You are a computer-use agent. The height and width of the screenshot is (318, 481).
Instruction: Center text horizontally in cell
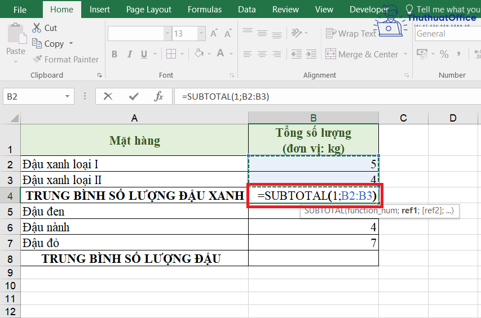click(262, 54)
